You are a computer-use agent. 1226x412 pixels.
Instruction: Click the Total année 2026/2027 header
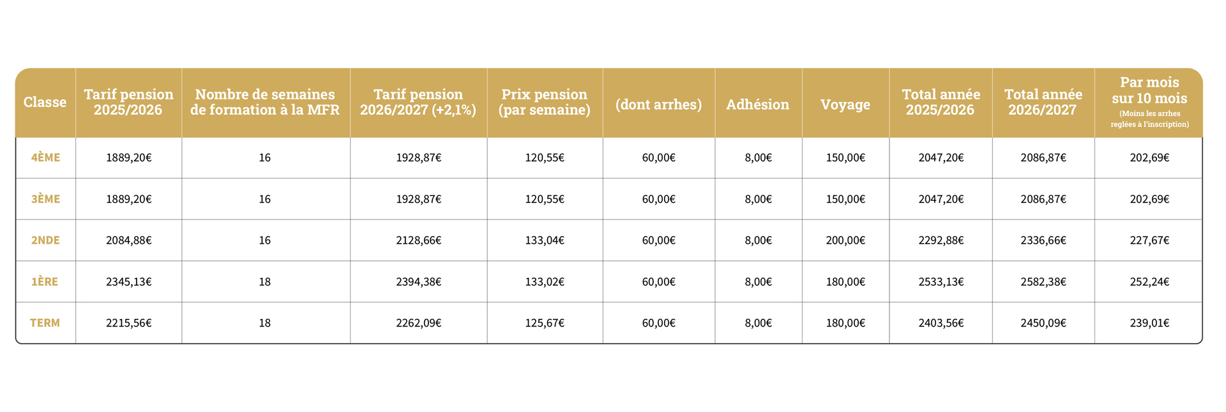tap(1043, 102)
